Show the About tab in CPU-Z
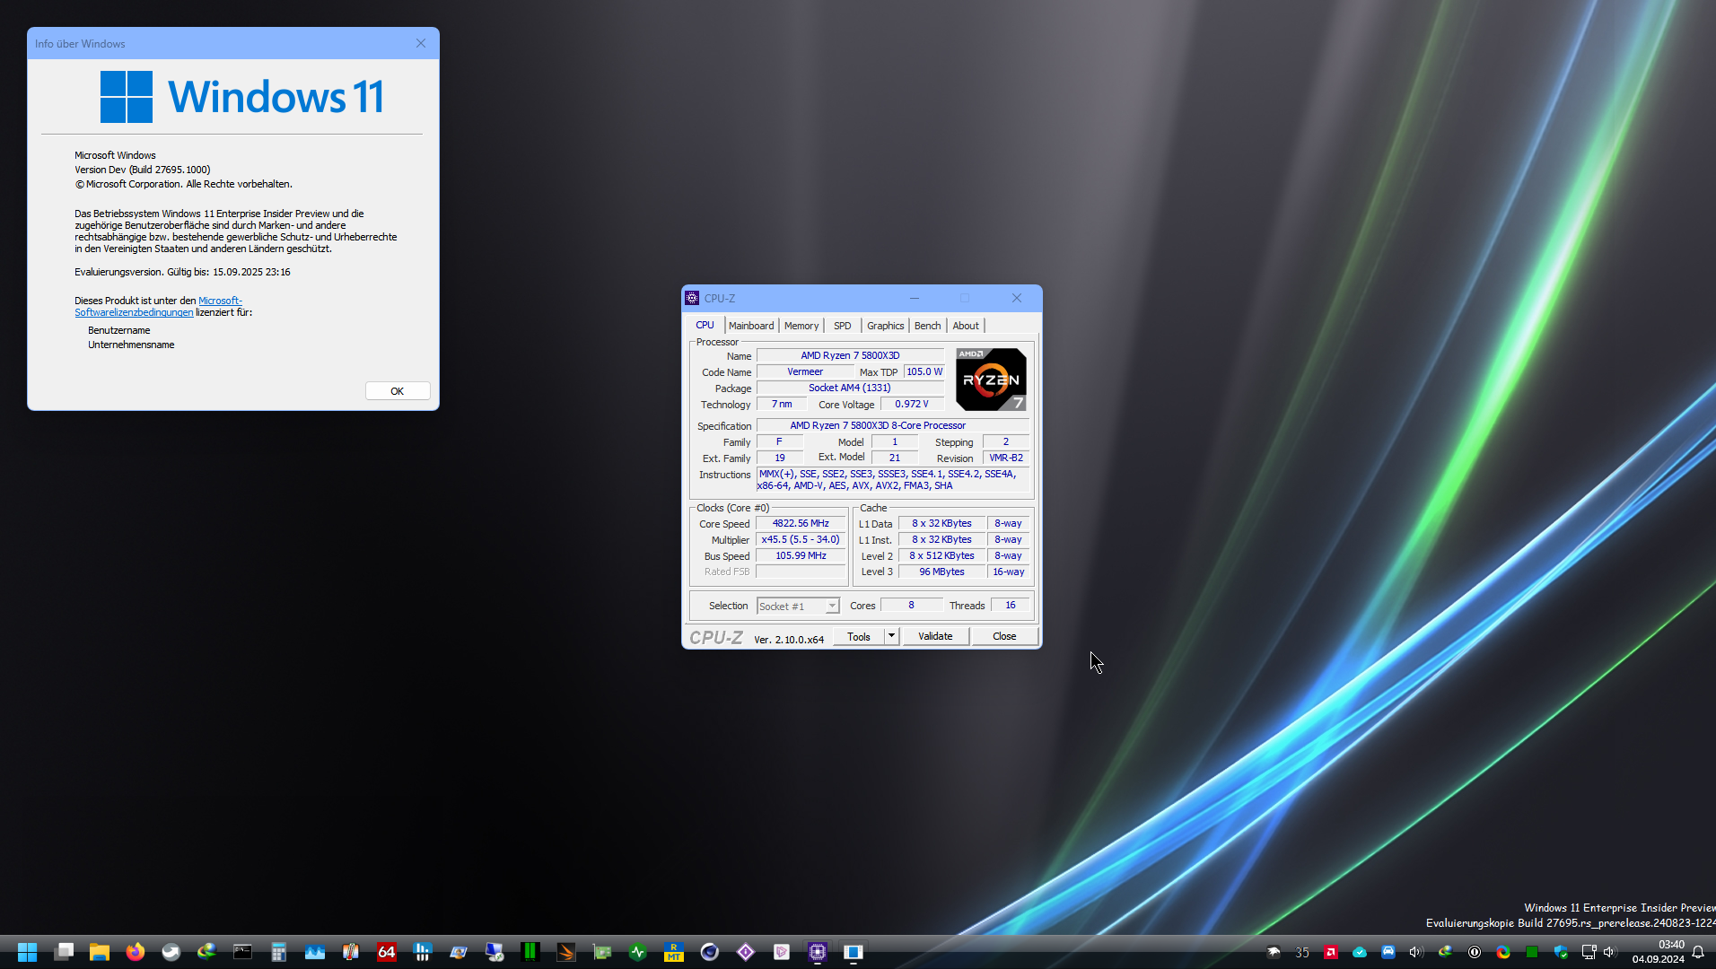 click(x=966, y=326)
